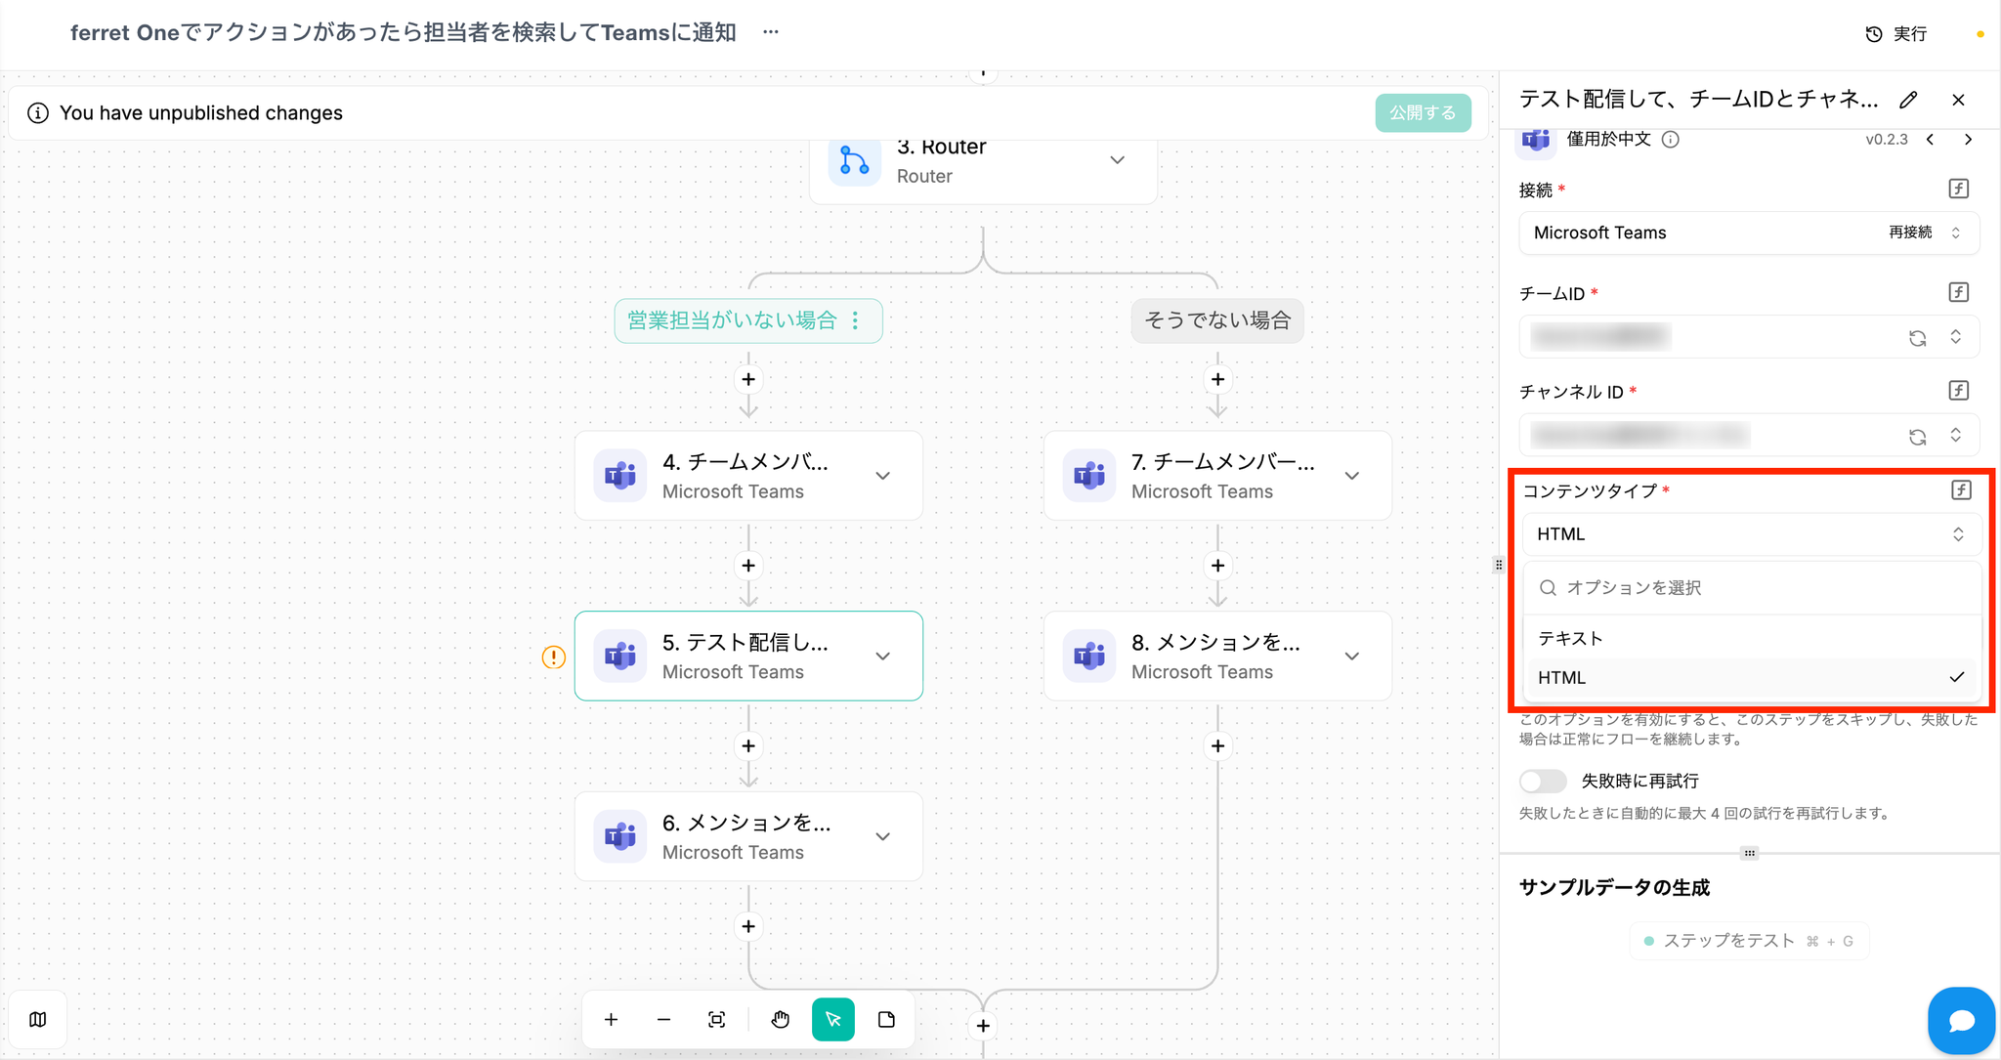
Task: Toggle the 失敗時に再試行 switch
Action: point(1543,781)
